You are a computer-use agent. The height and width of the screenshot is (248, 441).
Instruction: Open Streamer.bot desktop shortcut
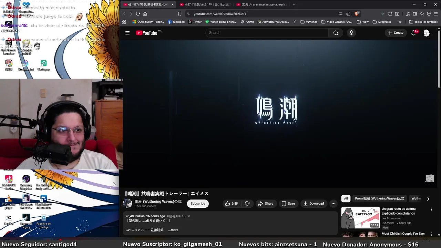[x=26, y=65]
